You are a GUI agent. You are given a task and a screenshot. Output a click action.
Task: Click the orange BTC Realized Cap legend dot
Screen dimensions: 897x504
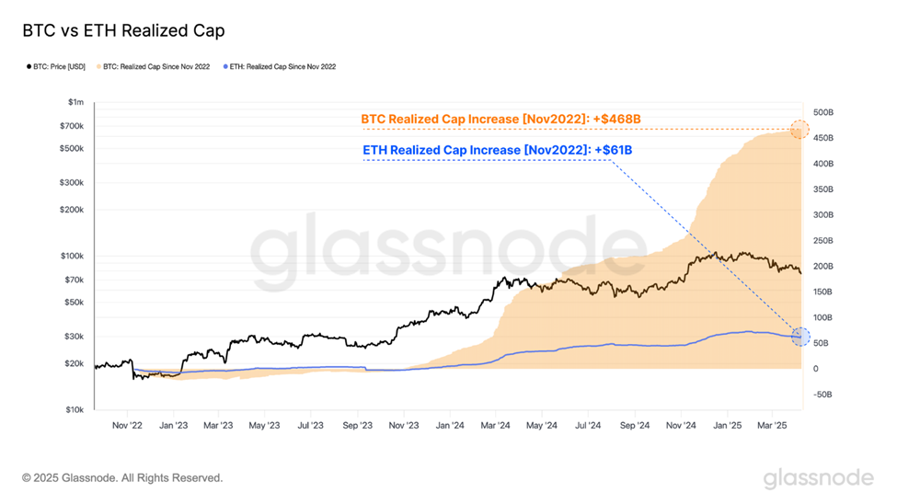pyautogui.click(x=99, y=67)
